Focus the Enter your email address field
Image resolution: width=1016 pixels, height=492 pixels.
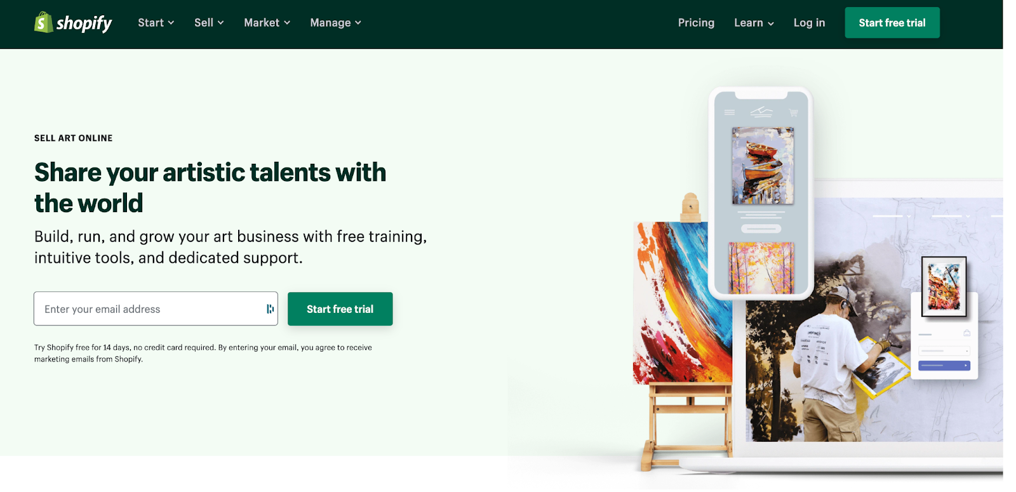tap(156, 309)
